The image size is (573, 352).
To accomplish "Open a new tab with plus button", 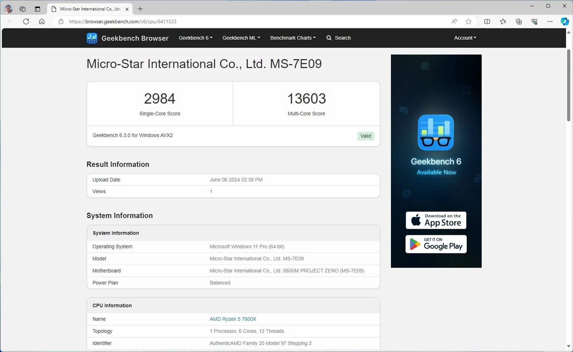I will (140, 9).
